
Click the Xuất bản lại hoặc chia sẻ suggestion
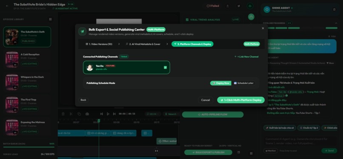(x=280, y=128)
